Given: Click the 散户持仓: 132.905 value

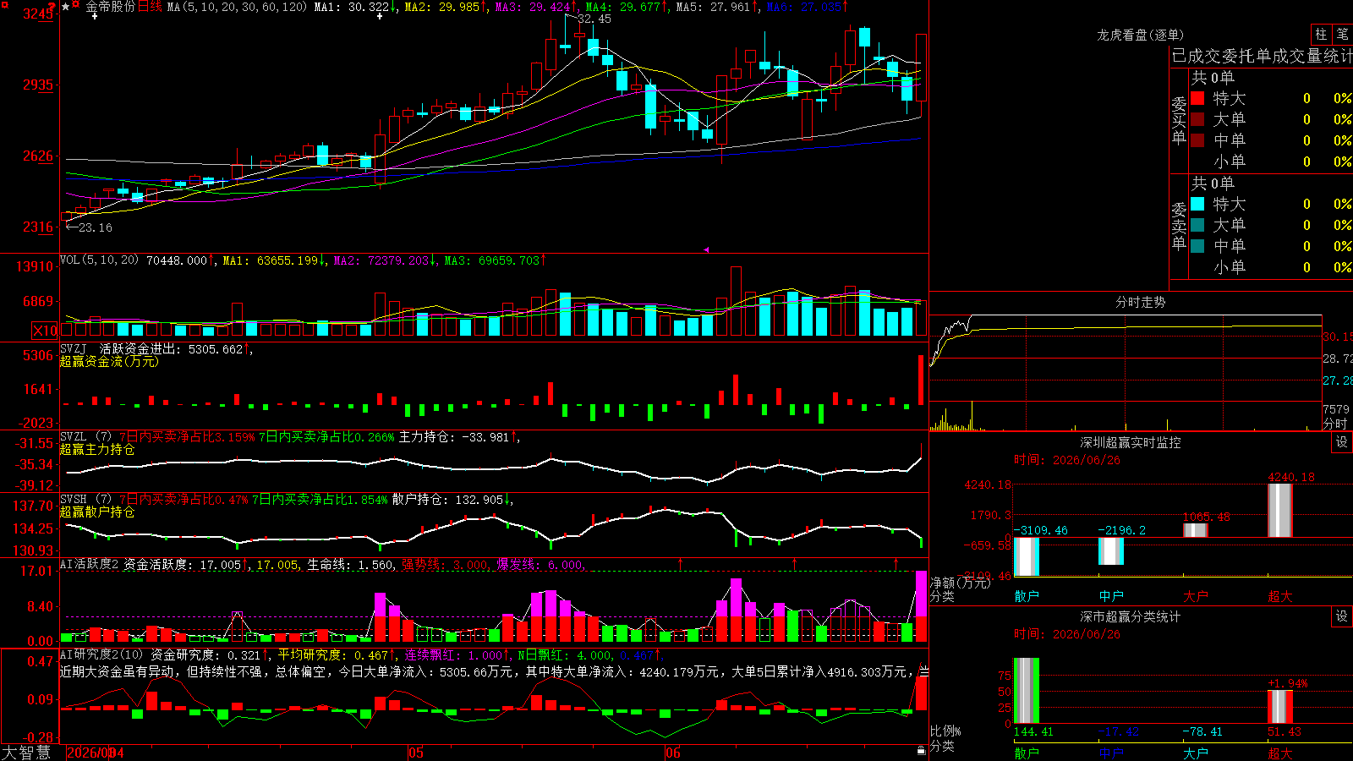Looking at the screenshot, I should 453,500.
